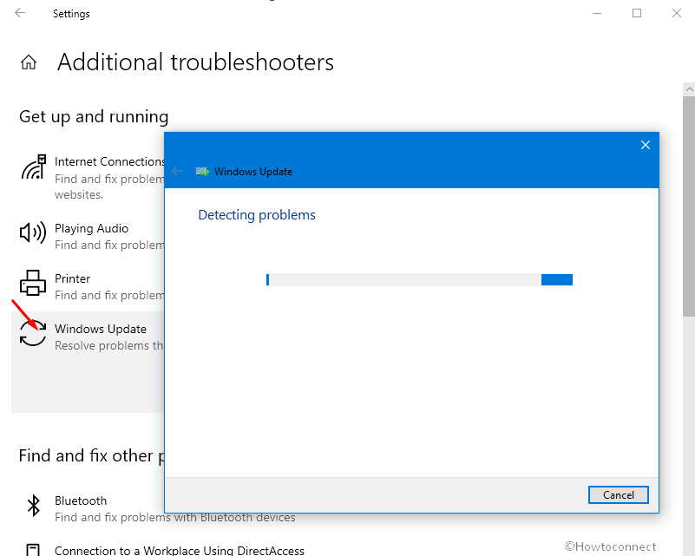The image size is (695, 556).
Task: Click the Windows Update troubleshooter dialog icon
Action: pyautogui.click(x=202, y=172)
